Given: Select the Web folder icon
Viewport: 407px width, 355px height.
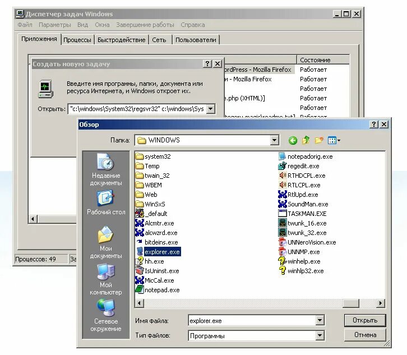Looking at the screenshot, I should coord(140,195).
